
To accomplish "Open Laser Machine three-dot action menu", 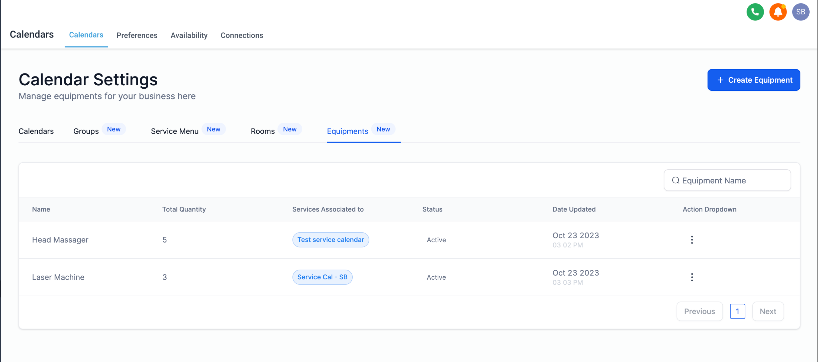I will coord(692,277).
